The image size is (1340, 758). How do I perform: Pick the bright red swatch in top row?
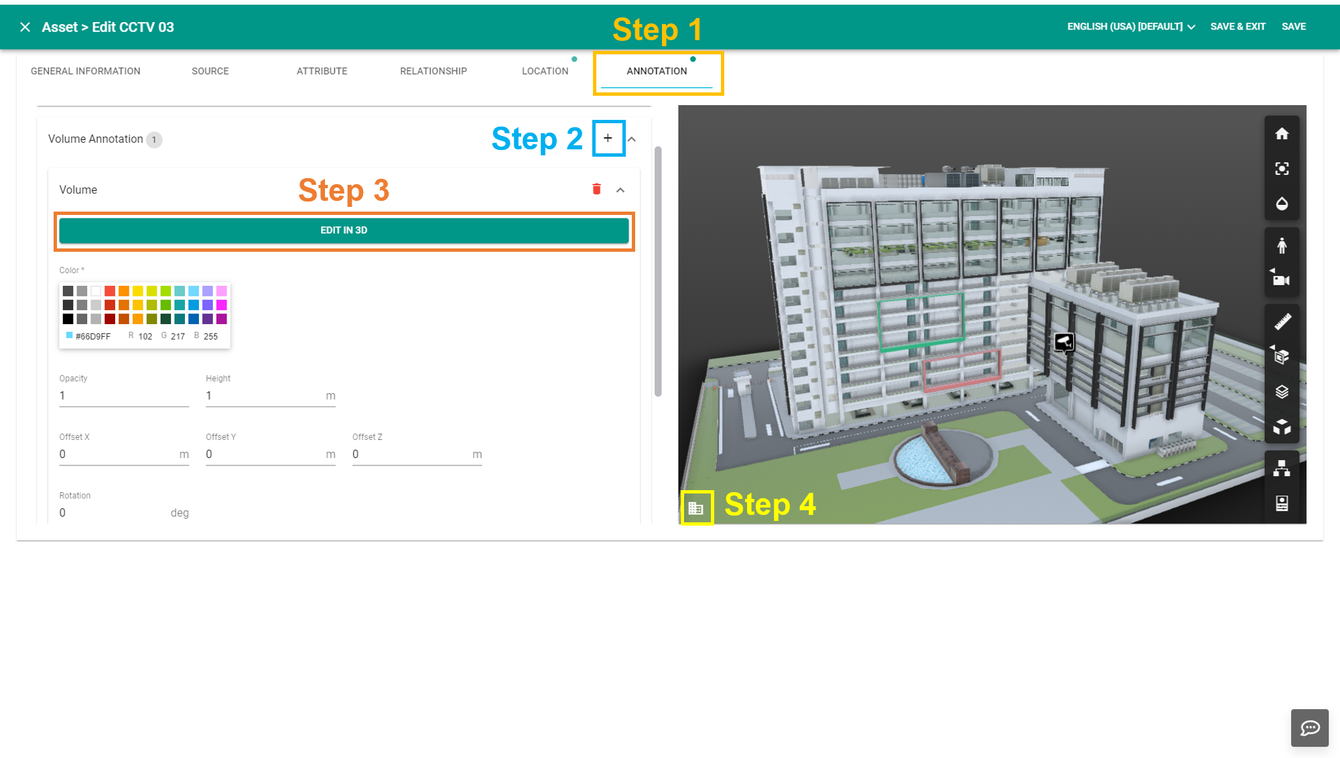pyautogui.click(x=110, y=291)
